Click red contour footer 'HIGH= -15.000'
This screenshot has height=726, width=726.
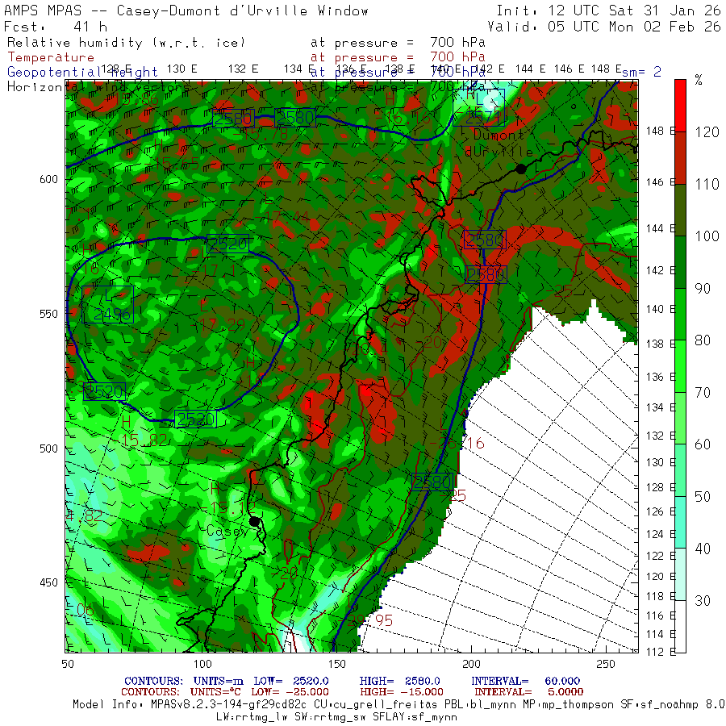coord(402,692)
